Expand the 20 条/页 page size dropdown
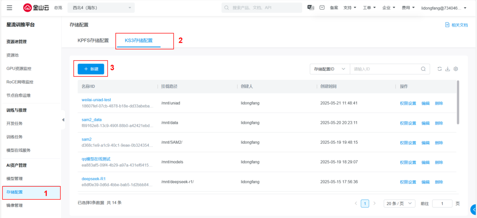The height and width of the screenshot is (218, 477). point(400,204)
